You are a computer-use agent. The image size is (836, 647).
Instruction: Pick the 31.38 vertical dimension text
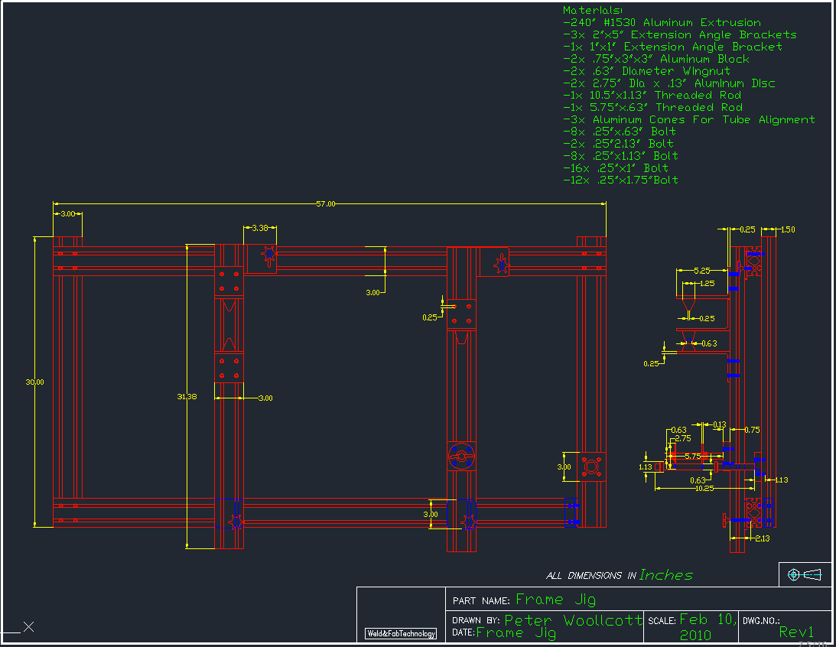[x=186, y=396]
